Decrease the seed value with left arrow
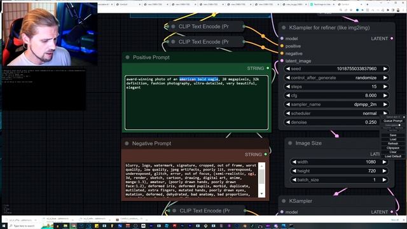Viewport: 407px width, 229px height. pyautogui.click(x=288, y=69)
